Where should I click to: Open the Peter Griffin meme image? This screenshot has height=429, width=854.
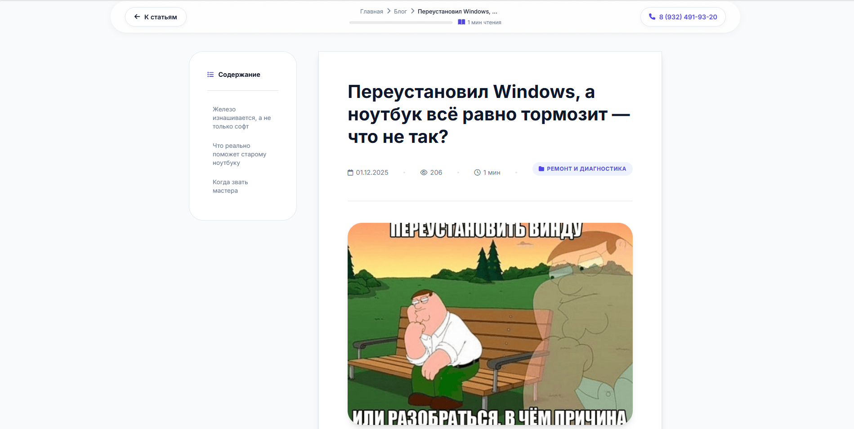490,324
